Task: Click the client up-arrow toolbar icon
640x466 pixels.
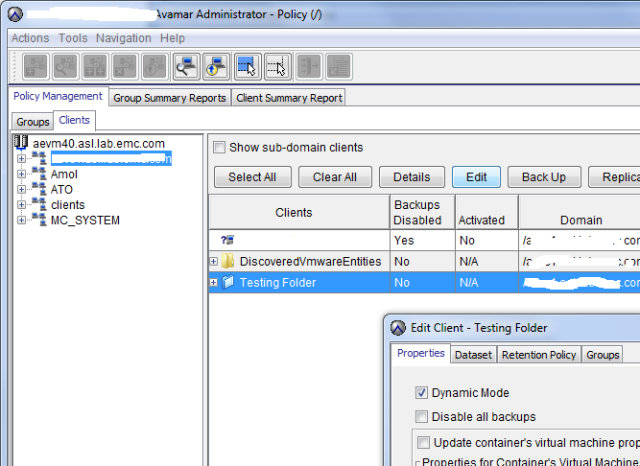Action: (216, 66)
